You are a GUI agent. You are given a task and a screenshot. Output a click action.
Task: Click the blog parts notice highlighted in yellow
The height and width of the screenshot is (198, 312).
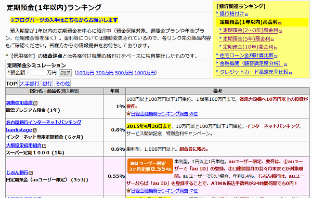(x=64, y=20)
